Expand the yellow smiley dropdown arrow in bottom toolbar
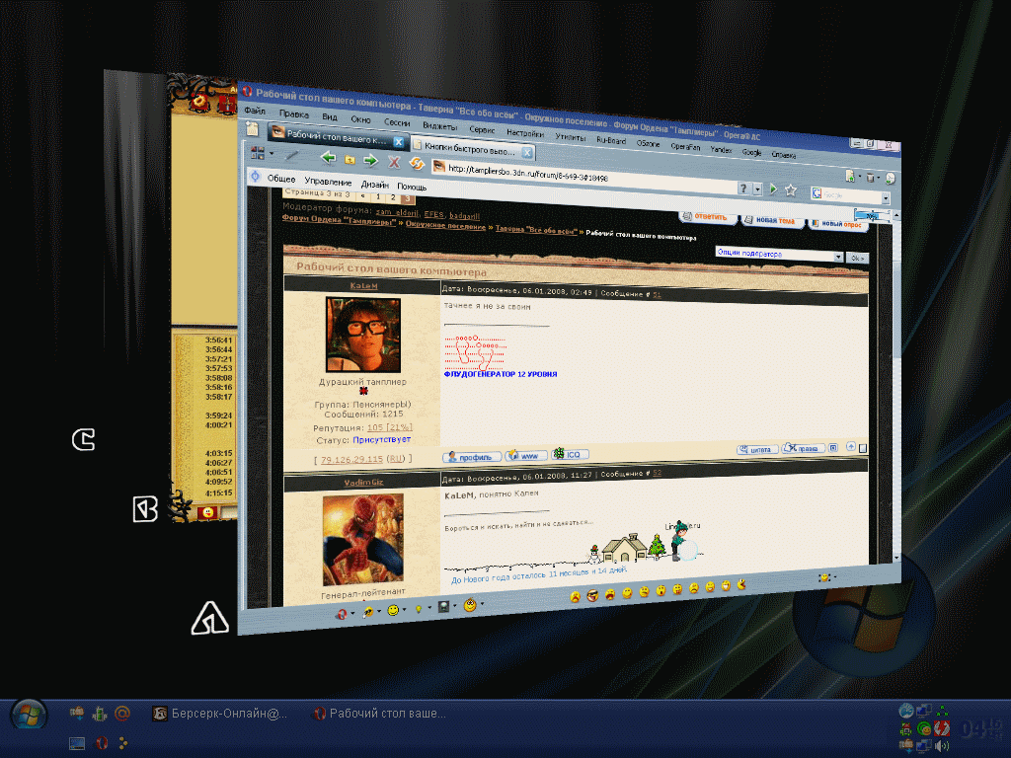1011x758 pixels. click(404, 609)
